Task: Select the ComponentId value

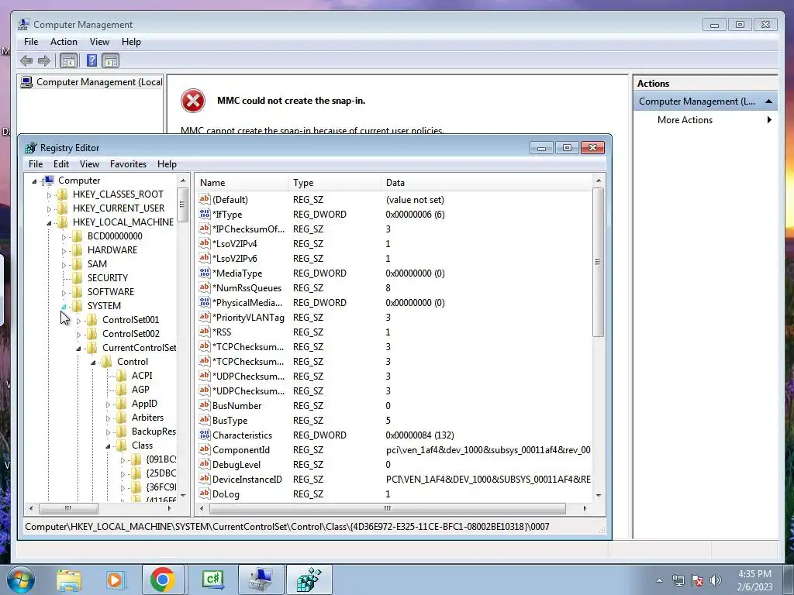Action: pyautogui.click(x=241, y=450)
